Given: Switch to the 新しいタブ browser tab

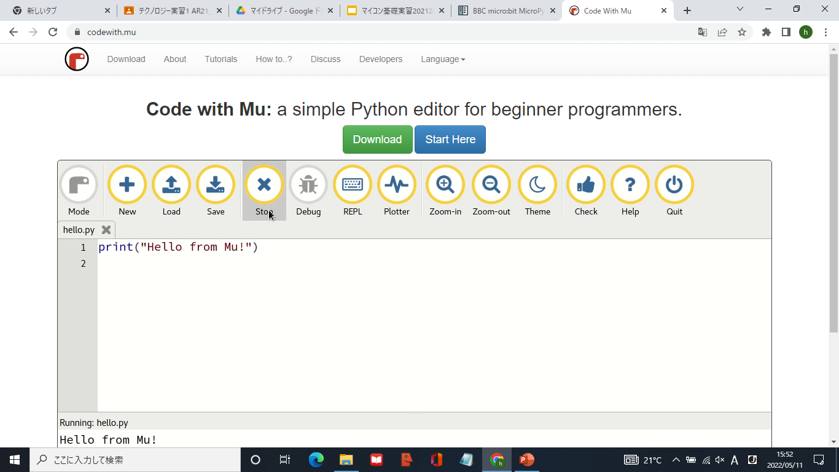Looking at the screenshot, I should [60, 10].
